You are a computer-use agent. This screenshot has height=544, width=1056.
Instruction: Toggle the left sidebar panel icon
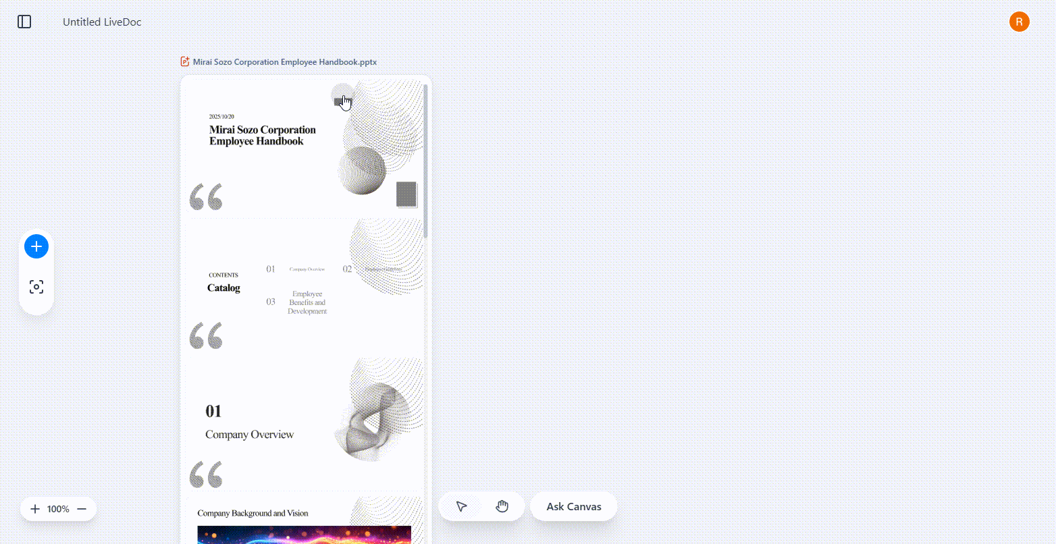tap(24, 22)
